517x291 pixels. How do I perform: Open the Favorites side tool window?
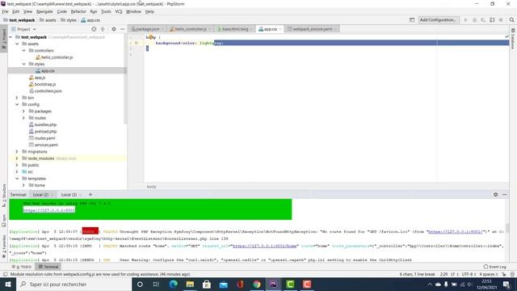[x=4, y=246]
